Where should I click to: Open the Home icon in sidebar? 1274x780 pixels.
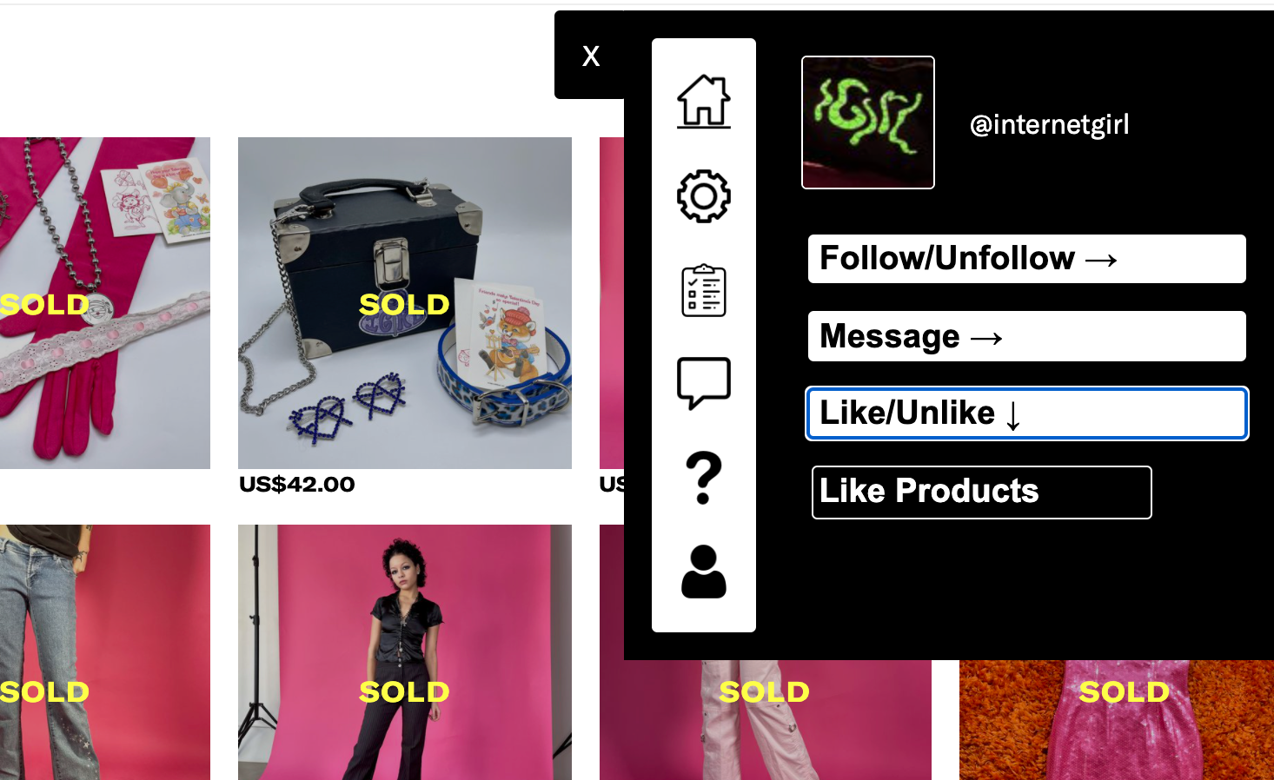point(704,102)
